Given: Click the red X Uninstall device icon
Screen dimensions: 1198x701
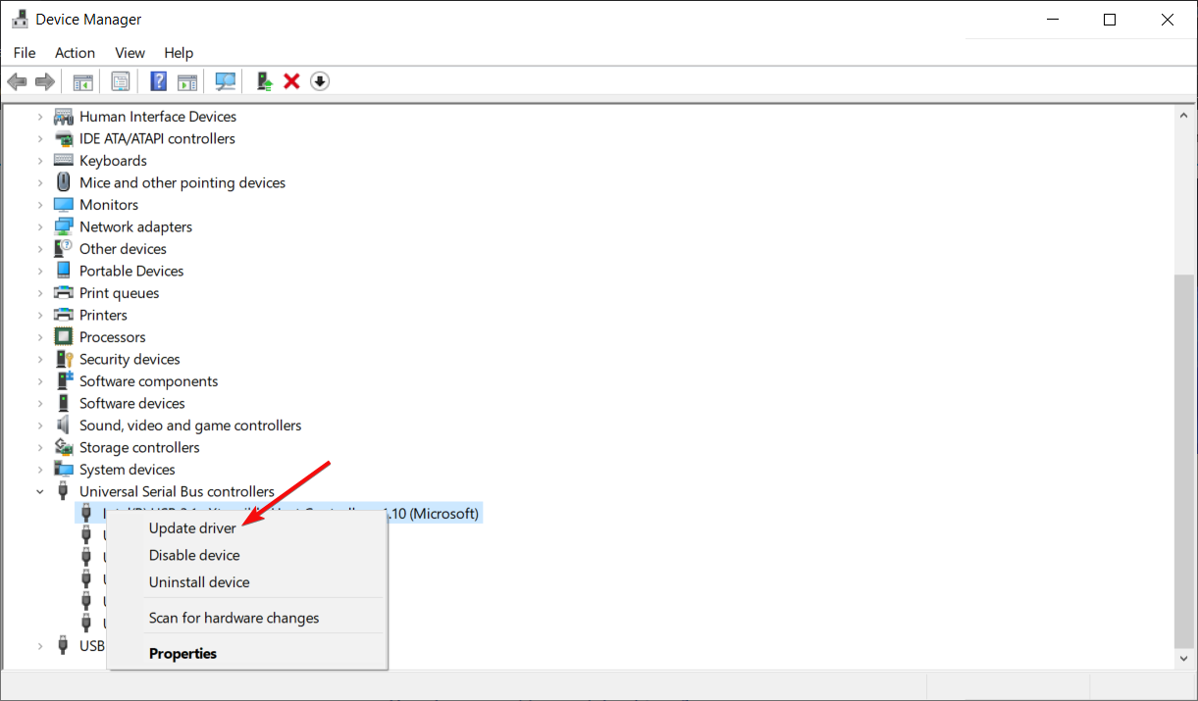Looking at the screenshot, I should coord(291,81).
